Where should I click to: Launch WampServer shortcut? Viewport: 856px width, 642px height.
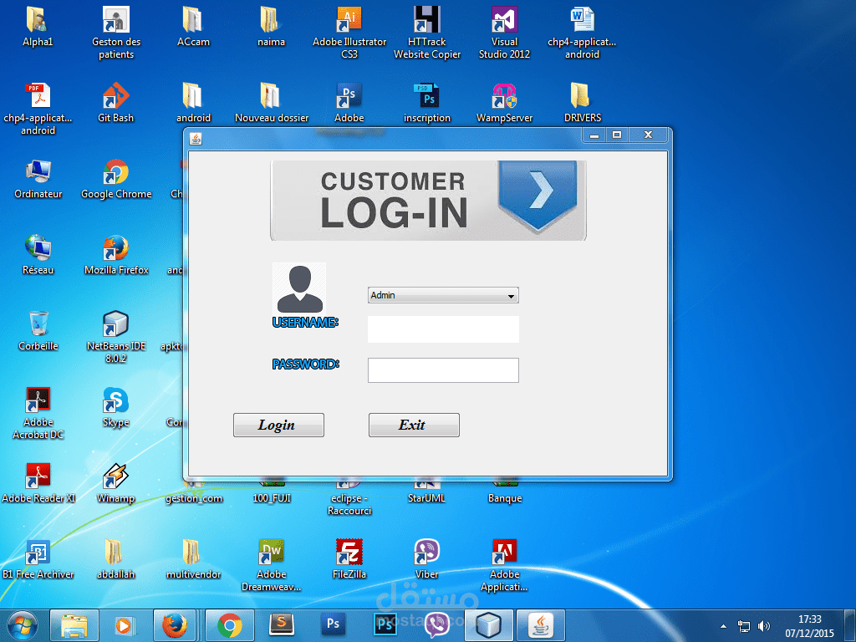click(x=504, y=103)
